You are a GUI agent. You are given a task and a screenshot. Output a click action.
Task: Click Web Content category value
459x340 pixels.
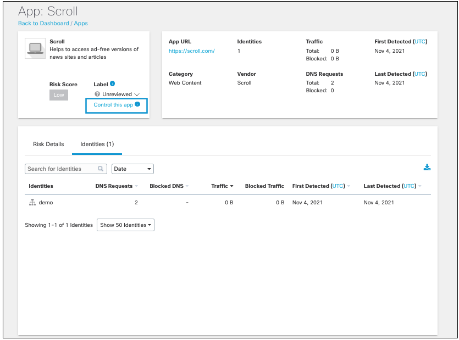pos(185,83)
